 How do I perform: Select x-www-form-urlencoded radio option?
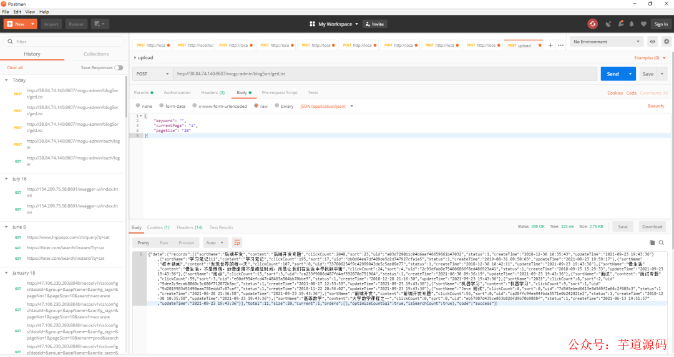pos(194,105)
